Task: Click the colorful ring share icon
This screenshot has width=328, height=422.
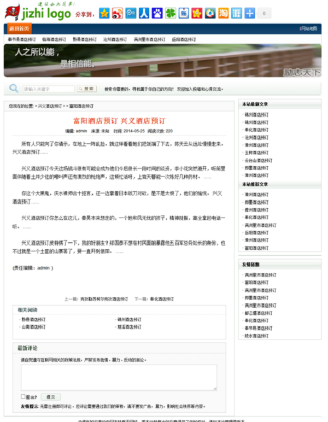Action: 210,13
